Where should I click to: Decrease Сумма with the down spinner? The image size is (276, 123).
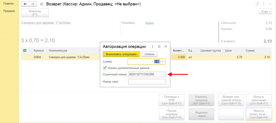(x=163, y=63)
